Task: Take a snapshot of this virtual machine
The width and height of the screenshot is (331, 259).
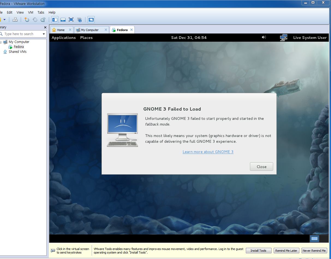Action: tap(26, 20)
